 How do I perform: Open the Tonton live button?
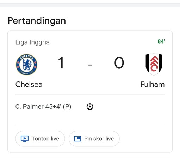coord(40,139)
